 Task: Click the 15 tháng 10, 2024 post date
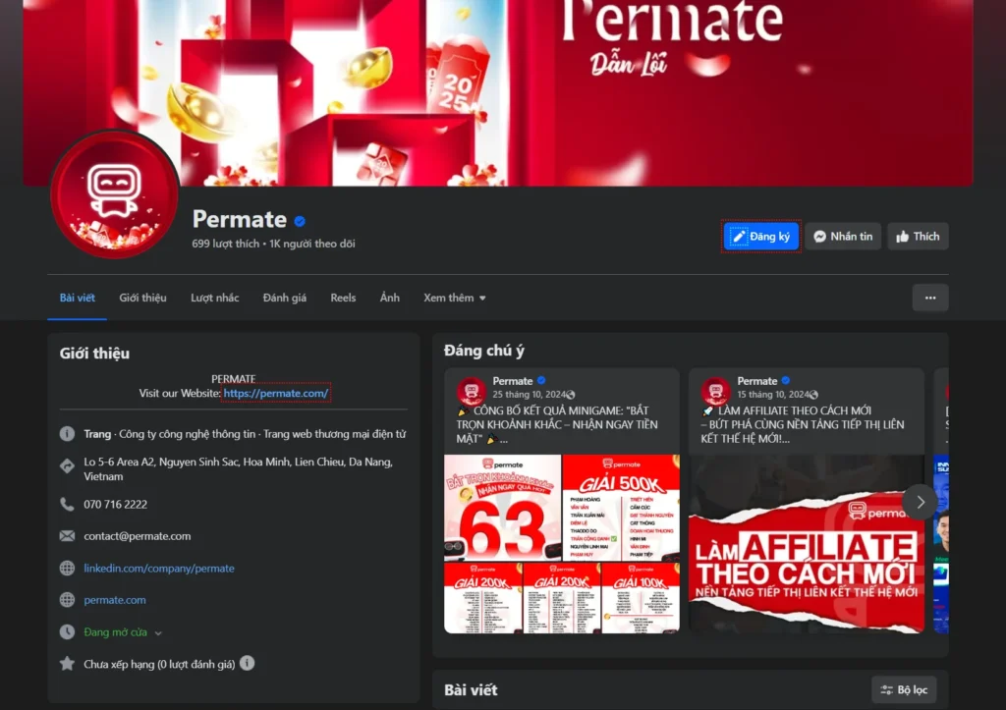coord(773,395)
